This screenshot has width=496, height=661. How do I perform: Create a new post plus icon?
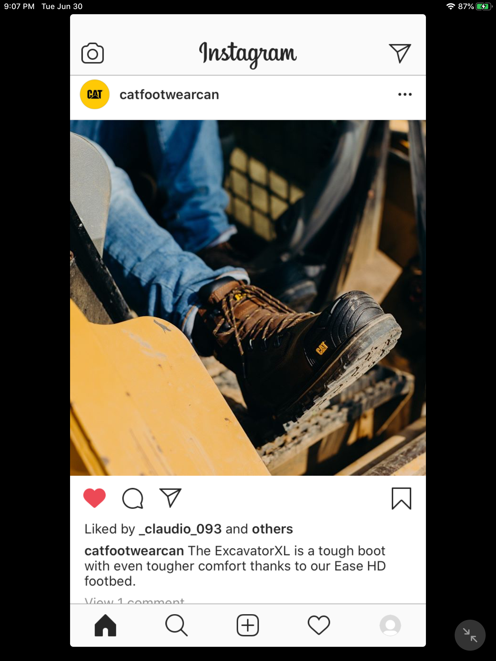tap(248, 625)
